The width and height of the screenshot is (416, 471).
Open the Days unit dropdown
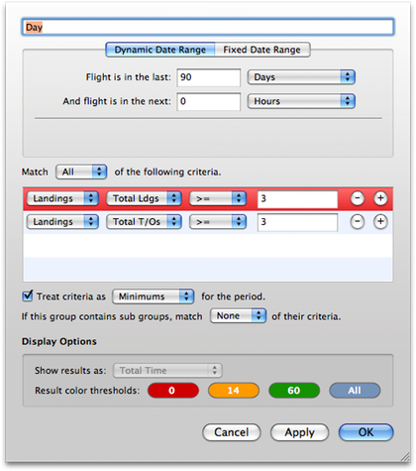point(301,77)
